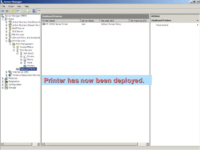Click the Up One Level toolbar icon
The width and height of the screenshot is (200, 150).
(13, 11)
